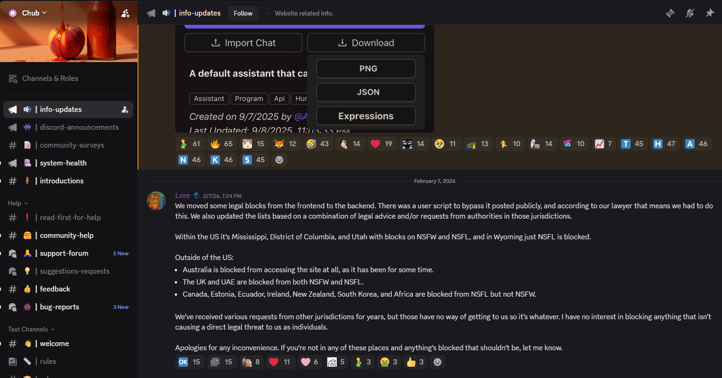Image resolution: width=722 pixels, height=378 pixels.
Task: Click the letter S reaction with 45
Action: click(254, 160)
